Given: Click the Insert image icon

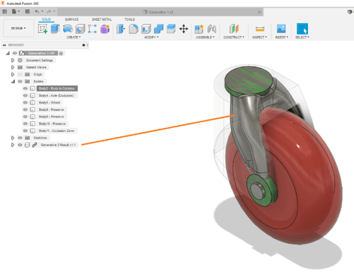Looking at the screenshot, I should pos(281,29).
